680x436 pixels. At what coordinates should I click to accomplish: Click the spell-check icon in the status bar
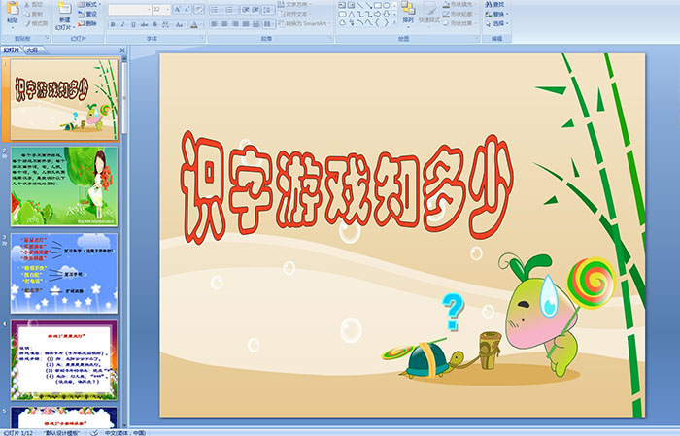point(94,433)
